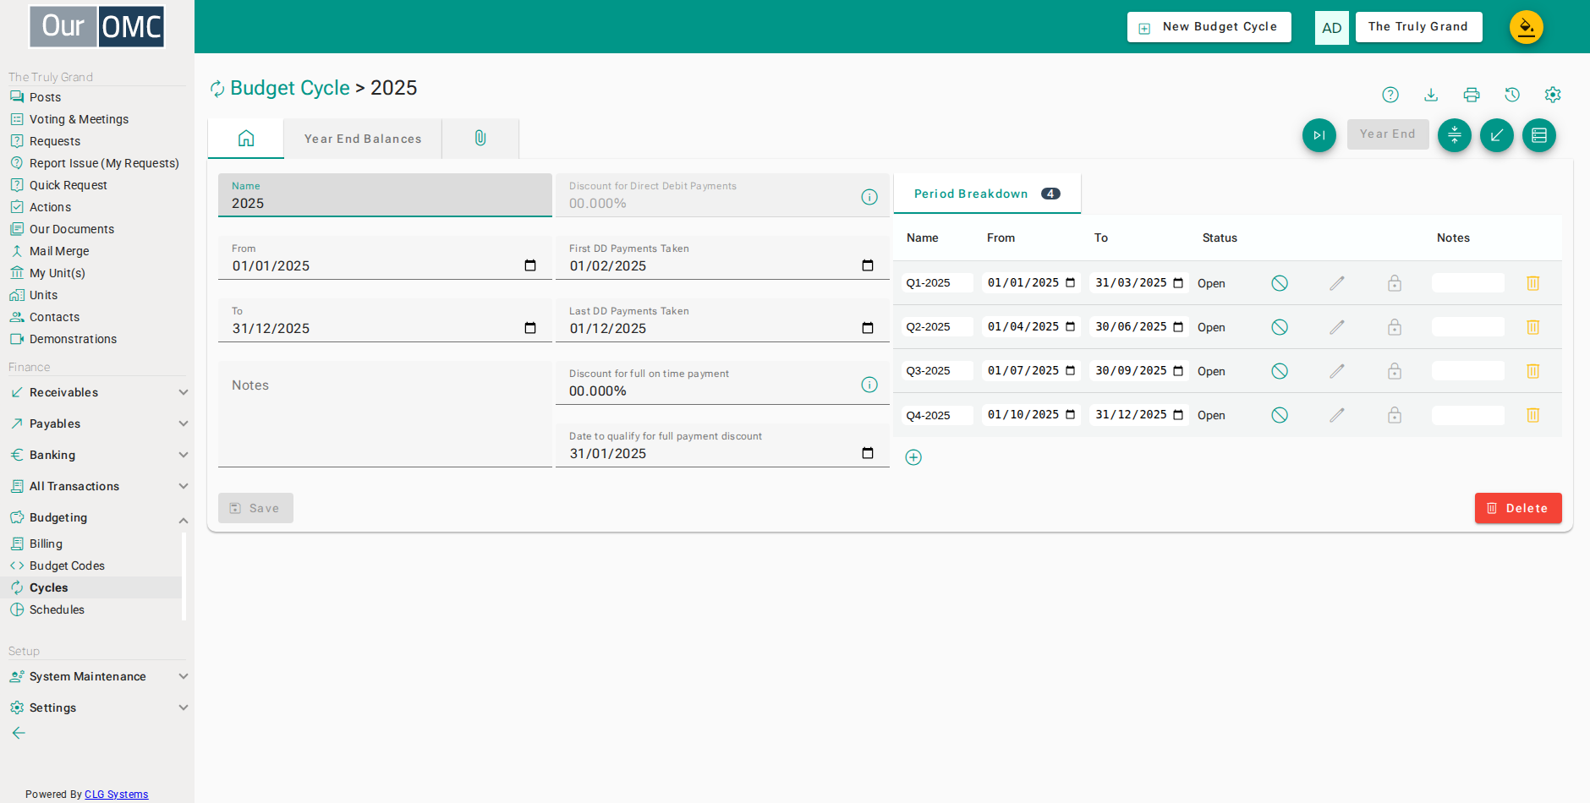Click the download icon in header toolbar

pos(1431,95)
